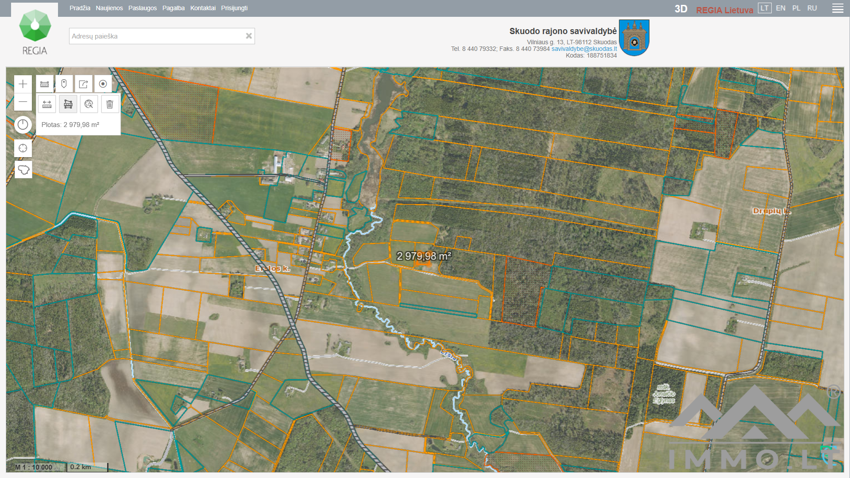
Task: Switch language to EN
Action: [x=780, y=8]
